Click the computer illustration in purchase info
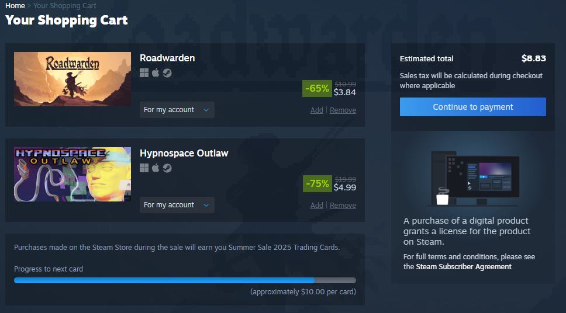The image size is (566, 313). tap(473, 178)
